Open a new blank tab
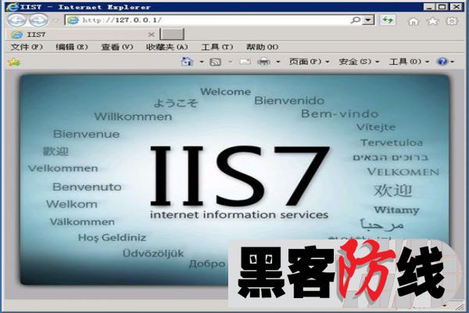This screenshot has height=313, width=469. [x=172, y=34]
